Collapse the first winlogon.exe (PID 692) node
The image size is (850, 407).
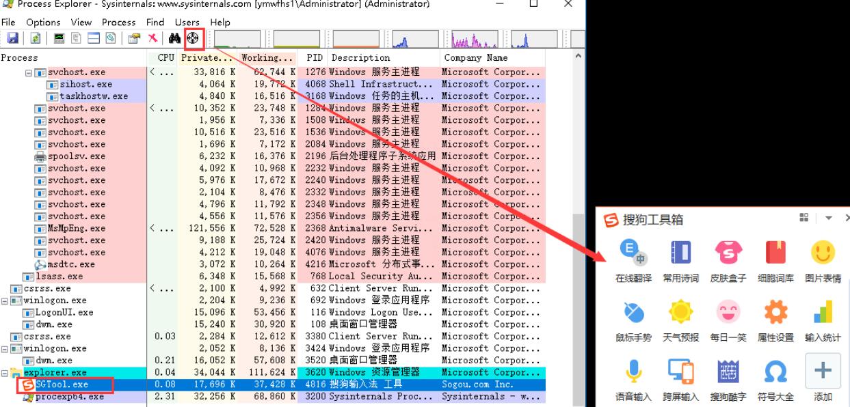pyautogui.click(x=4, y=300)
